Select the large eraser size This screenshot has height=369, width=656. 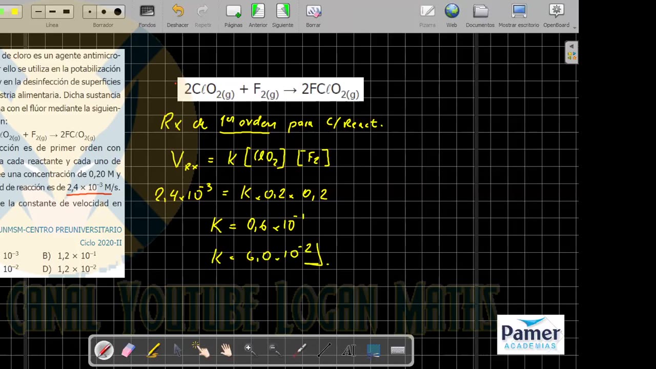pyautogui.click(x=117, y=11)
